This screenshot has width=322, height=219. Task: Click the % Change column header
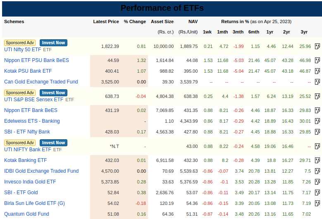coord(135,21)
